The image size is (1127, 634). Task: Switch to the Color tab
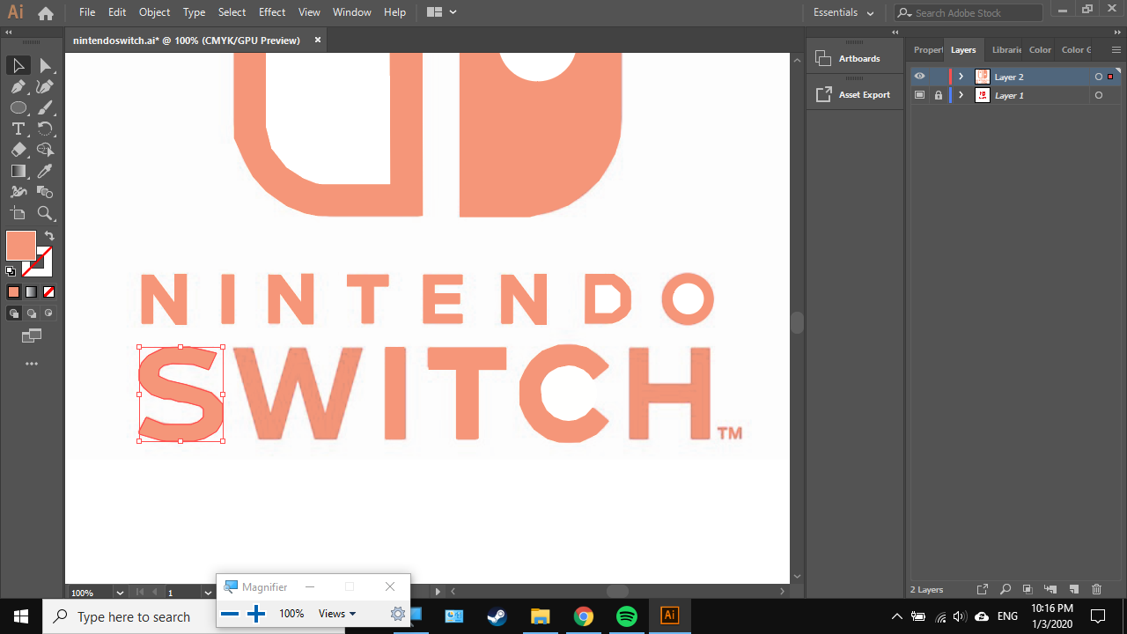pos(1040,50)
